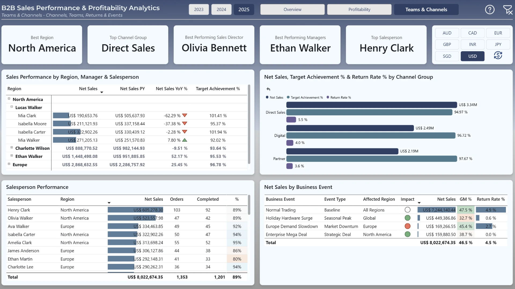Click the green impact circle for Holiday Hardware Surge
515x289 pixels.
click(x=407, y=218)
